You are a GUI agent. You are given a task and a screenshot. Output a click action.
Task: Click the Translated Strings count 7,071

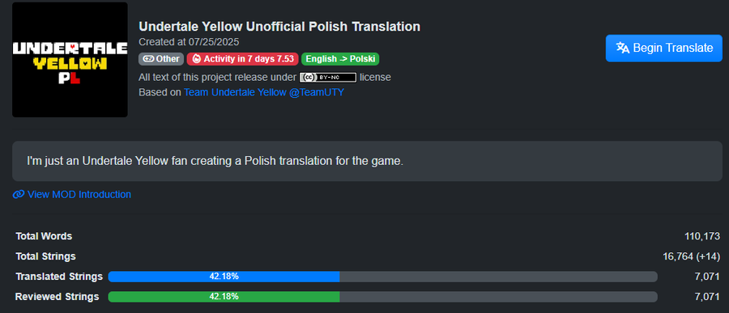click(x=708, y=277)
